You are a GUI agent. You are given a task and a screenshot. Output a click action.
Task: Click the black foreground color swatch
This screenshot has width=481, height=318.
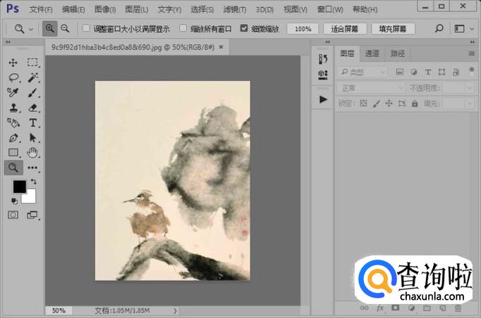tap(19, 186)
